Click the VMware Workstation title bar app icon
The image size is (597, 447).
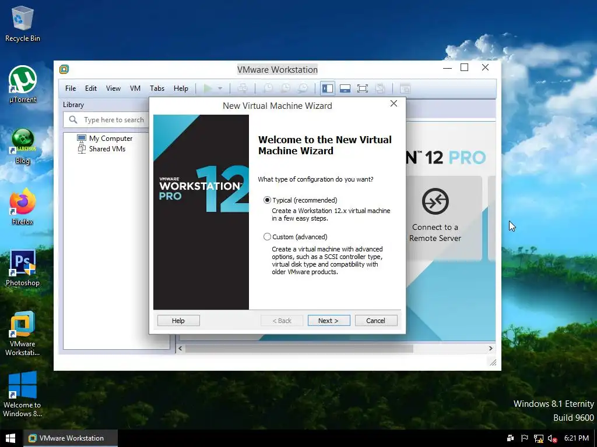point(64,69)
